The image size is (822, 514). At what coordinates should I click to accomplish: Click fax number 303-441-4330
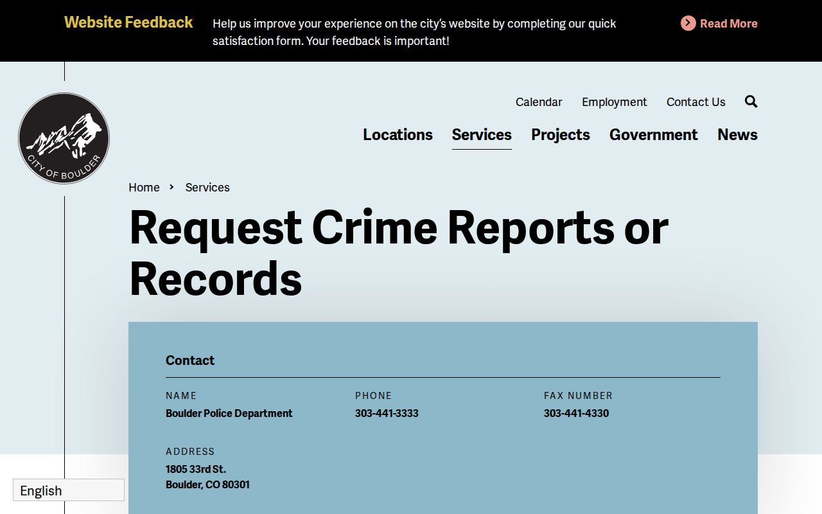click(576, 413)
